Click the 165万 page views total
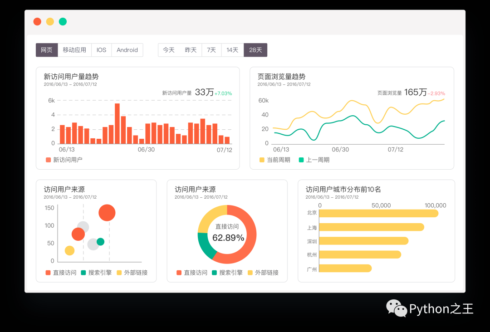Image resolution: width=490 pixels, height=332 pixels. (x=415, y=92)
